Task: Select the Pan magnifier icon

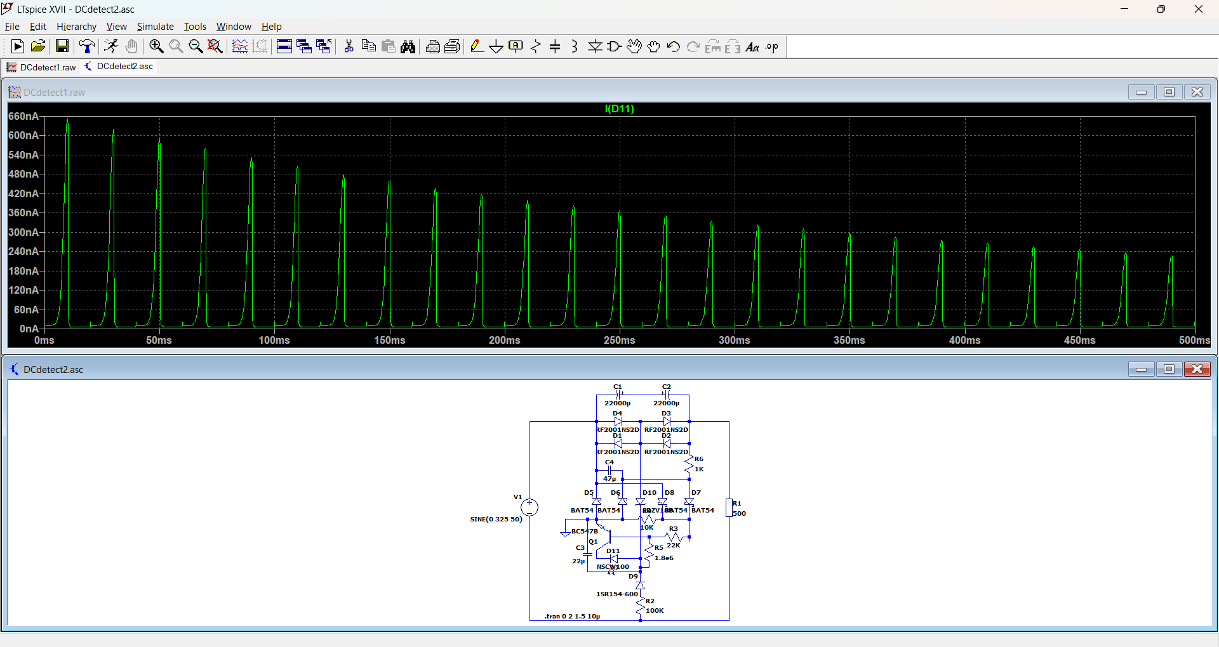Action: point(176,46)
